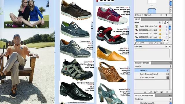Collapse Link Info disclosure triangle
This screenshot has height=104, width=185.
(136, 43)
